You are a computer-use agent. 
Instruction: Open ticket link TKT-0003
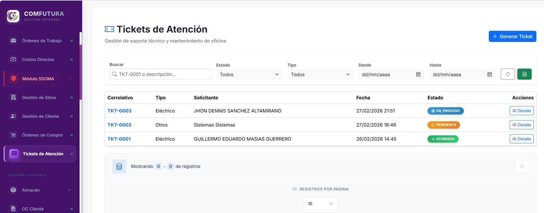tap(119, 111)
